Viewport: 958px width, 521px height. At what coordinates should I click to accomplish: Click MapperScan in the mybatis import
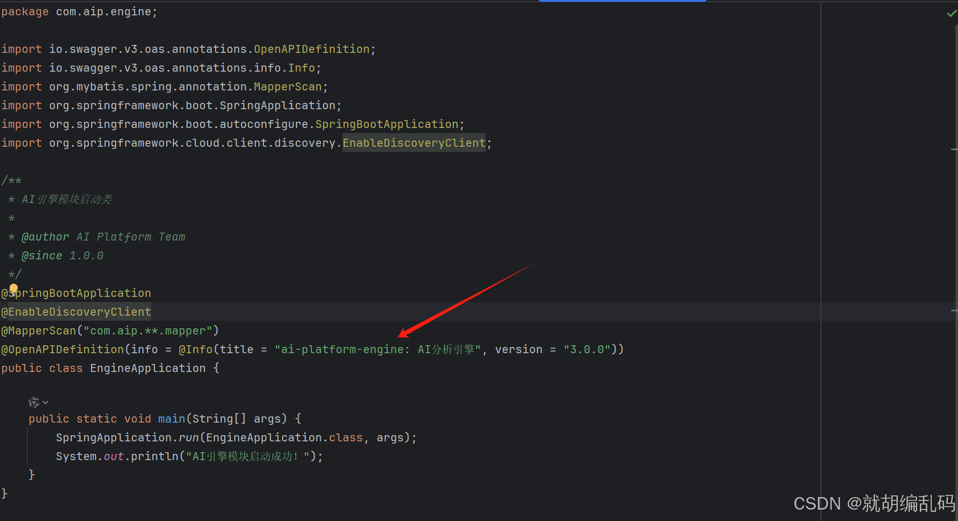288,86
